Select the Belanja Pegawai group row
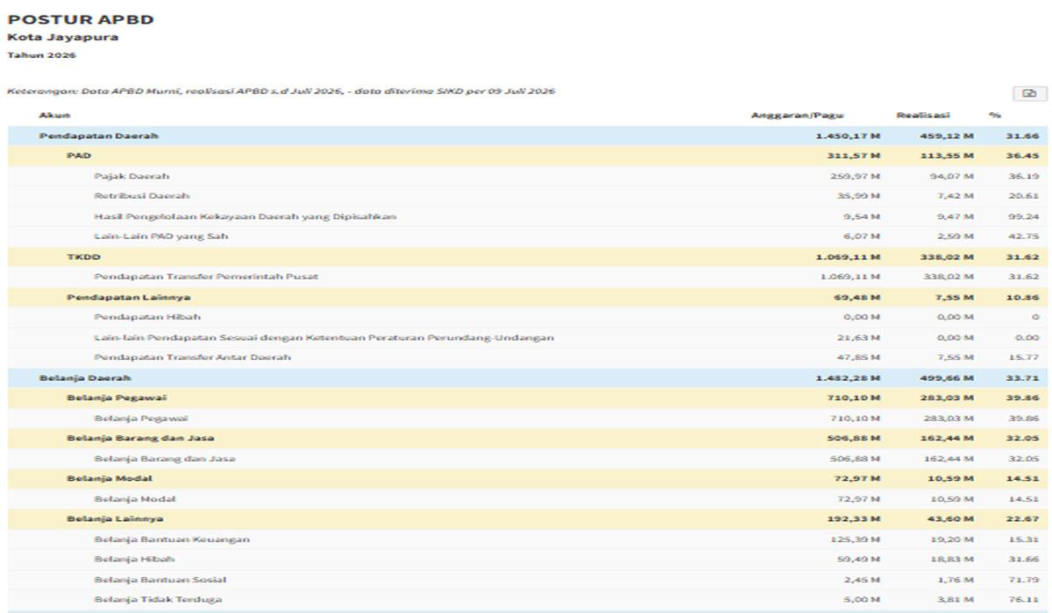The image size is (1052, 613). click(x=528, y=398)
